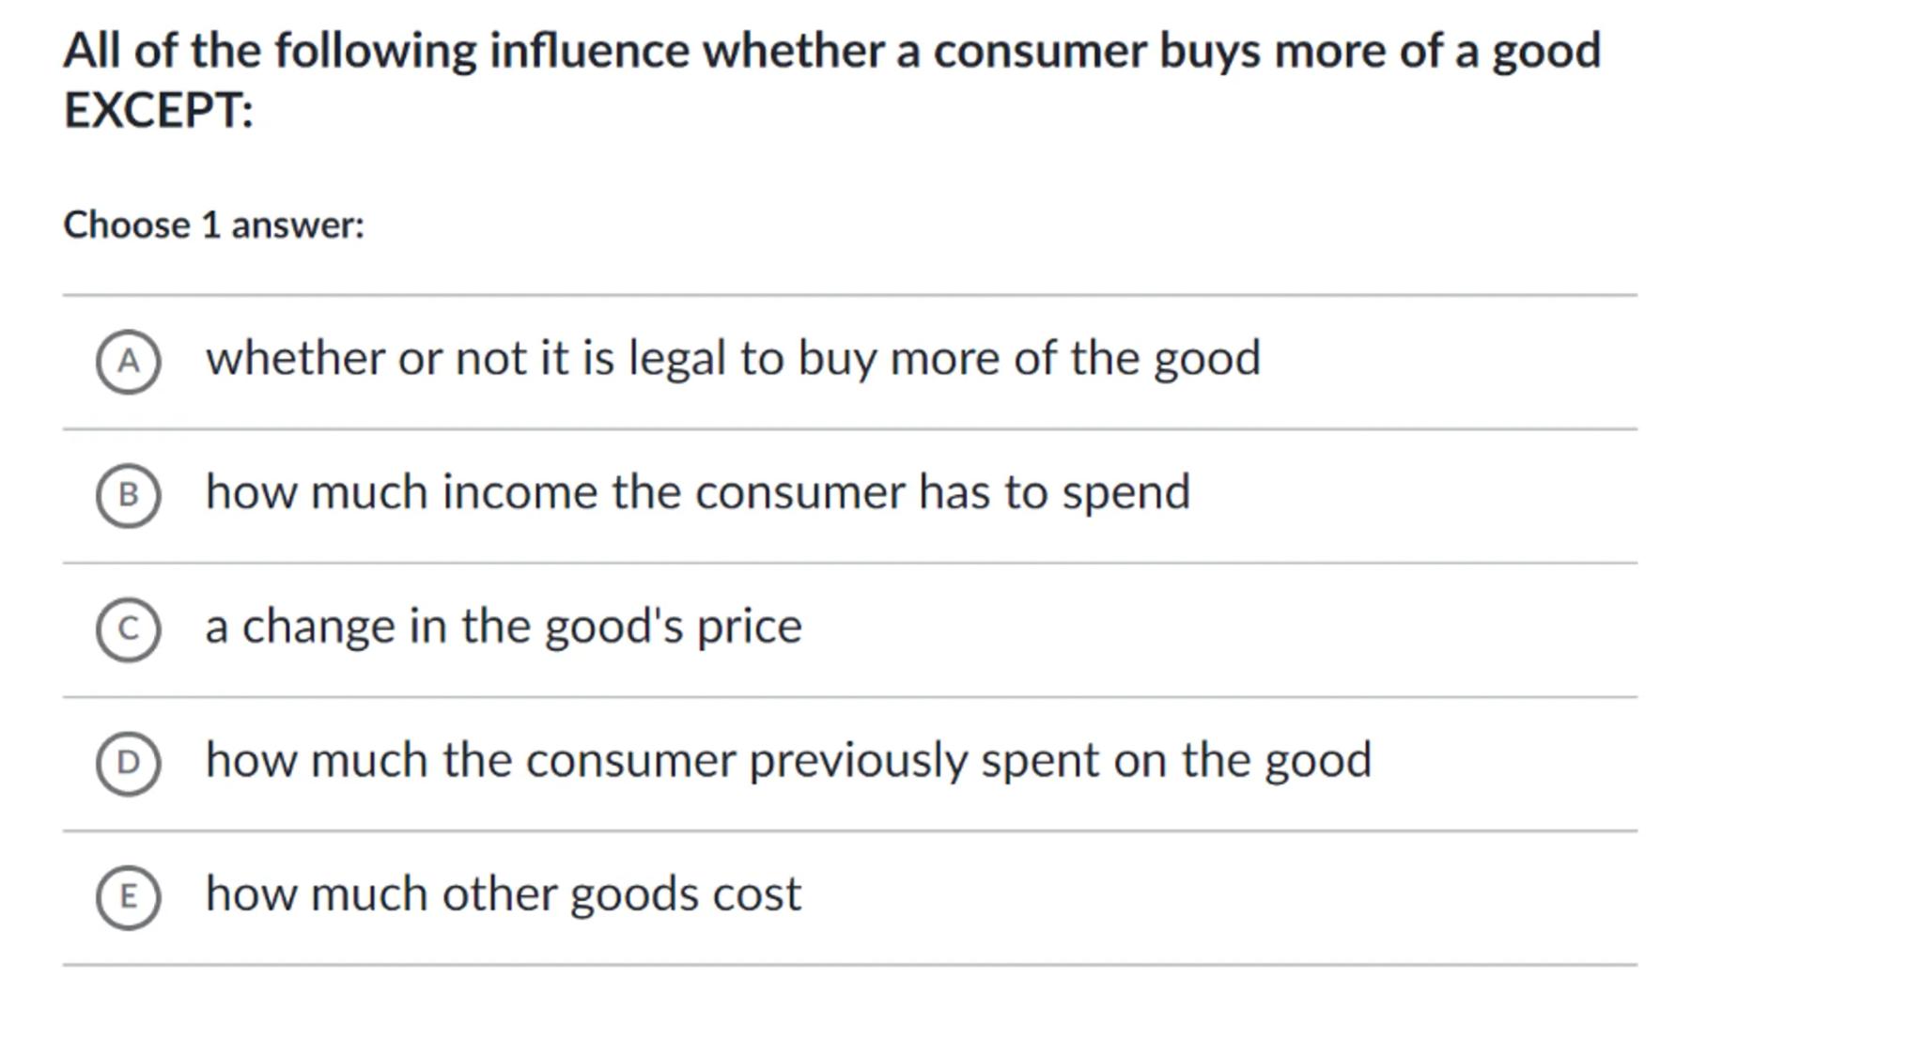This screenshot has width=1924, height=1055.
Task: Click the 'Choose 1 answer:' label
Action: [x=213, y=225]
